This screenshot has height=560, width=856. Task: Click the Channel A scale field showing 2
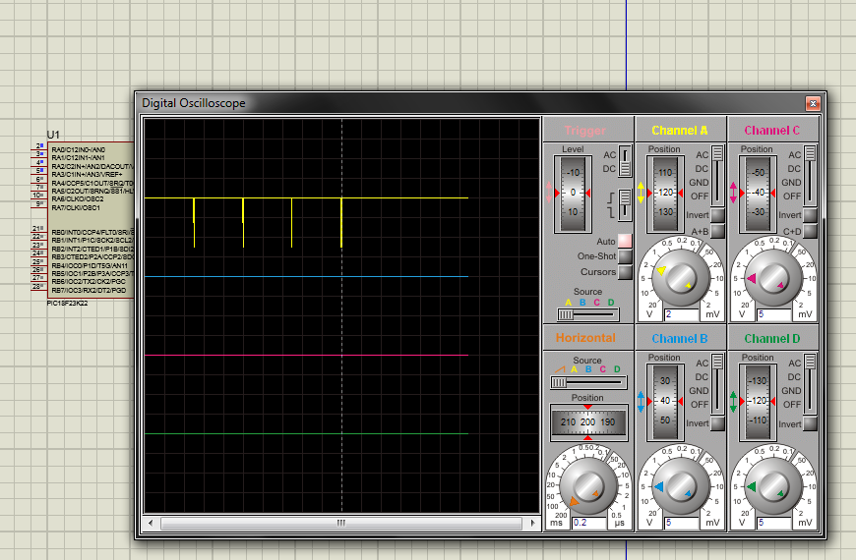pos(681,314)
